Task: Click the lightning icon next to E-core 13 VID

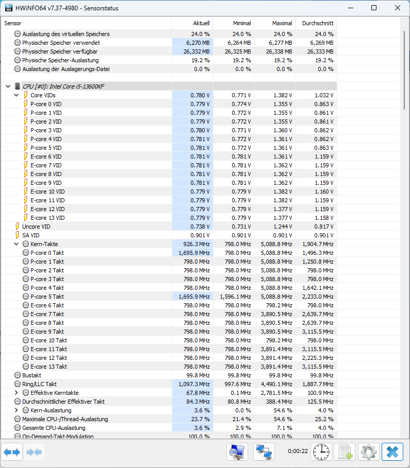Action: (x=26, y=218)
